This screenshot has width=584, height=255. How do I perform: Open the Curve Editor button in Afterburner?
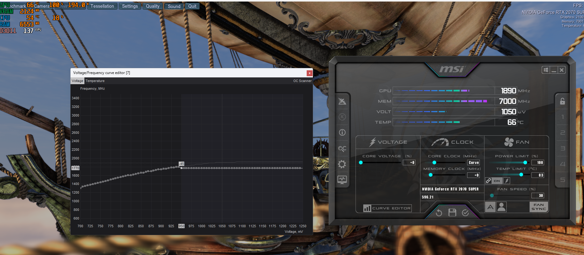point(387,208)
